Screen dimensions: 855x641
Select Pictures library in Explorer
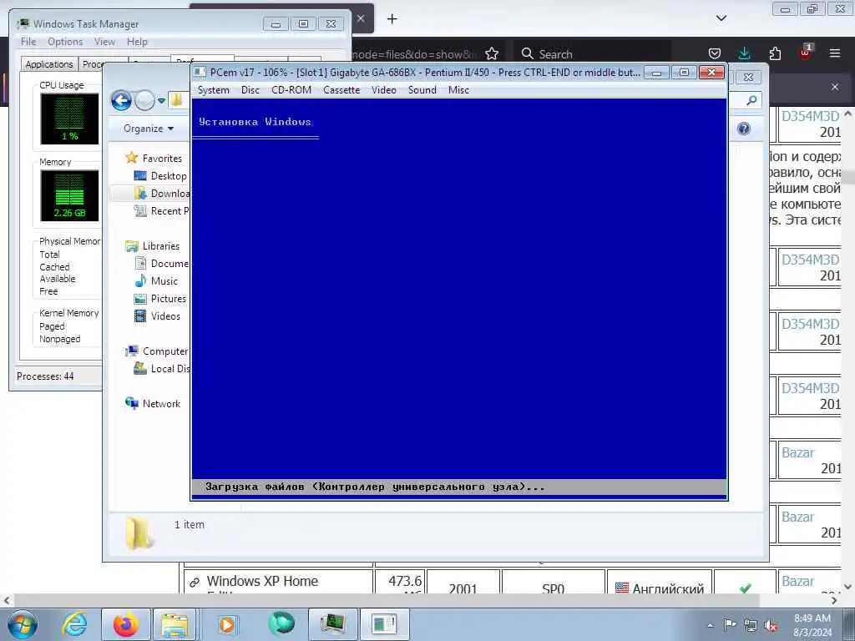169,299
